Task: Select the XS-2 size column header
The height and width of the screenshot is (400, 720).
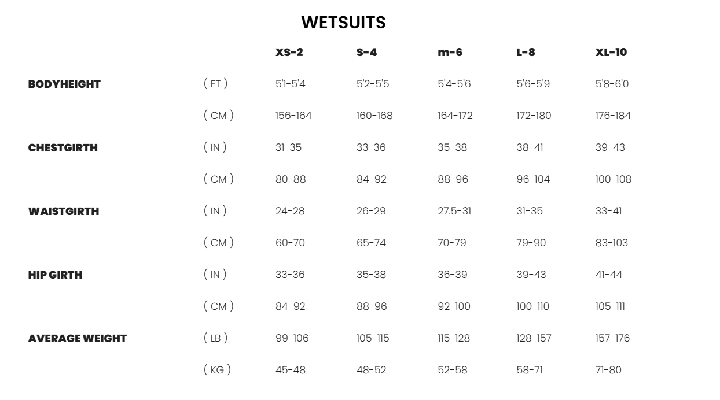Action: (x=289, y=52)
